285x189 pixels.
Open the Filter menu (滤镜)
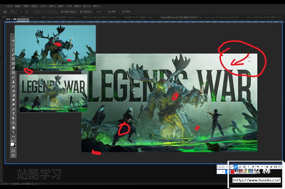[x=61, y=6]
